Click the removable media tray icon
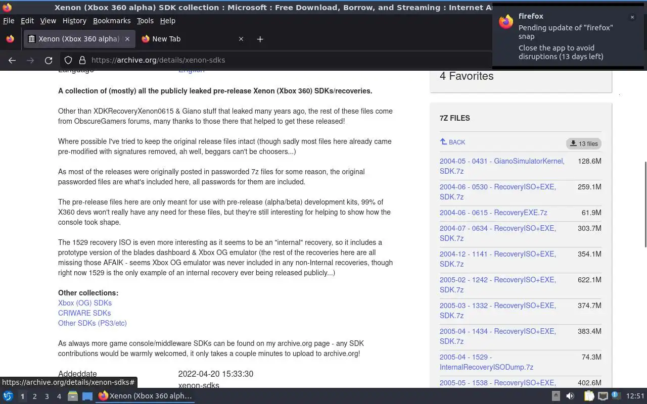The height and width of the screenshot is (404, 647). pyautogui.click(x=556, y=396)
